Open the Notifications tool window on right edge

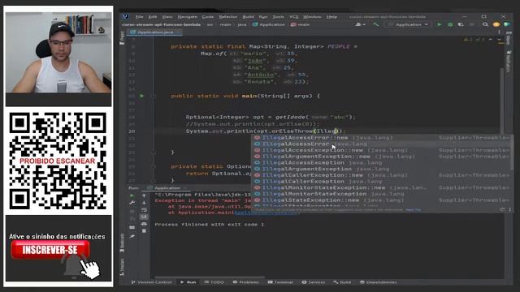509,62
